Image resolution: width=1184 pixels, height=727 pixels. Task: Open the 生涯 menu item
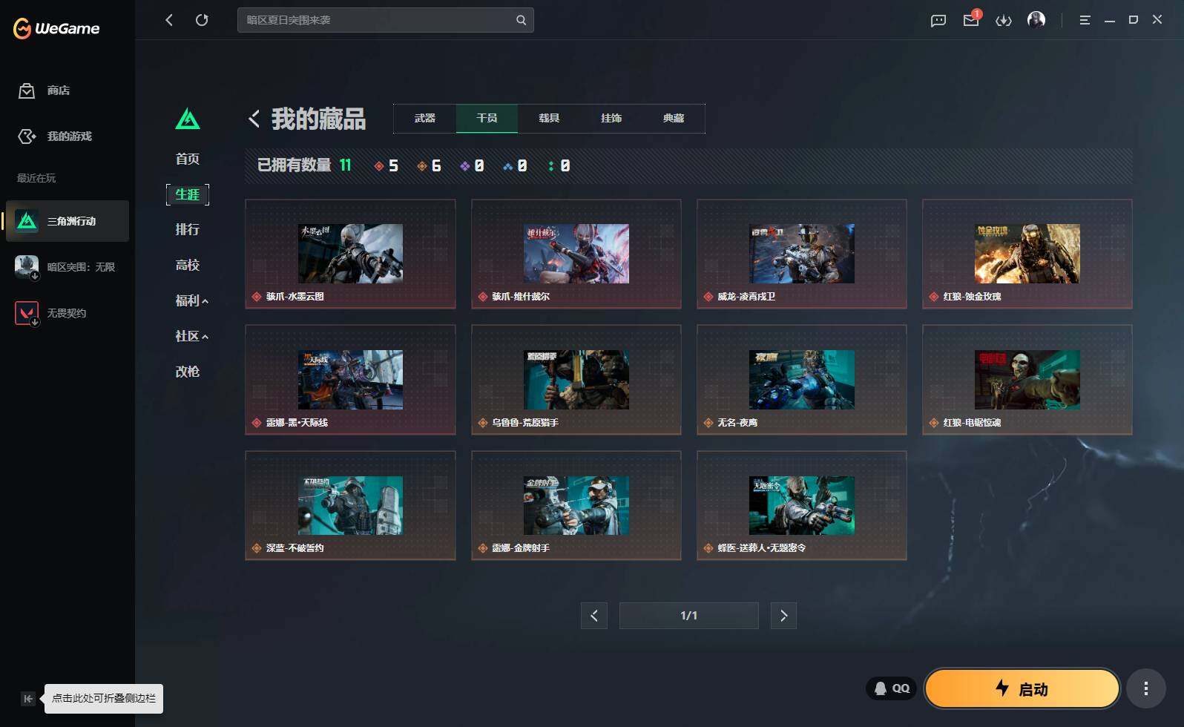pyautogui.click(x=188, y=194)
